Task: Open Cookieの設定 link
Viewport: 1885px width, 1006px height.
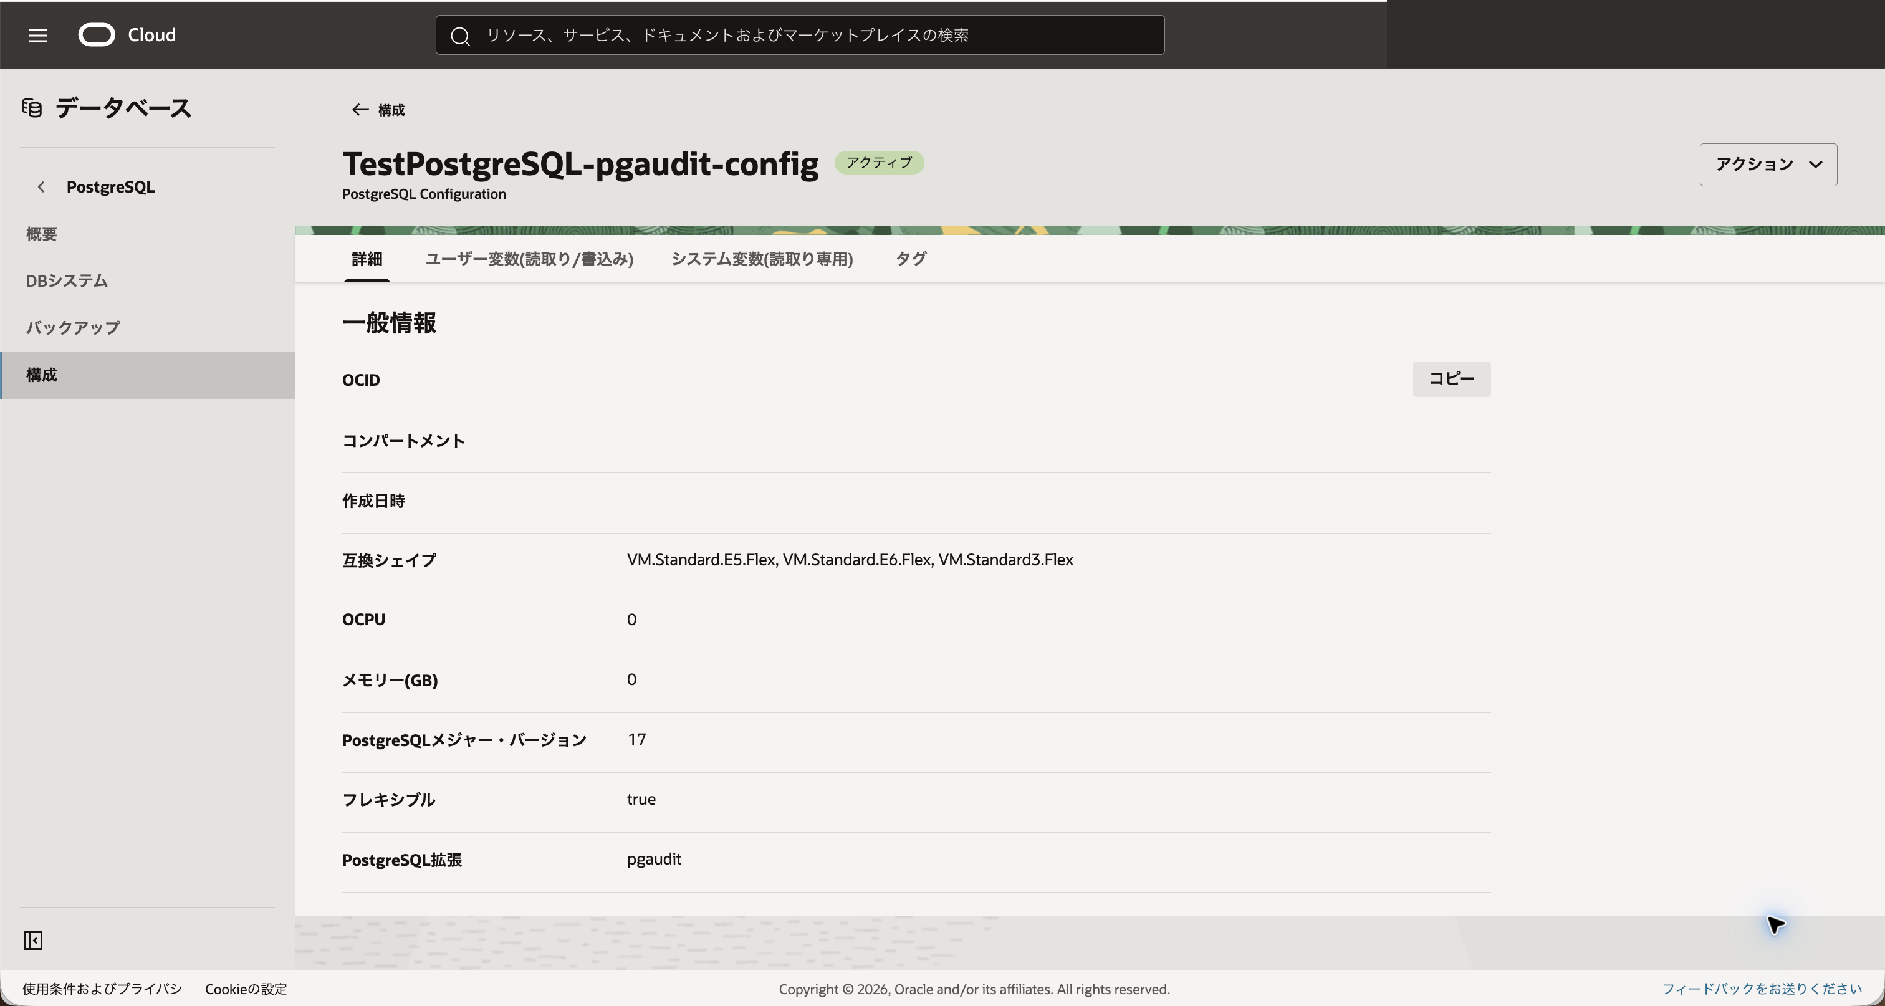Action: pyautogui.click(x=246, y=989)
